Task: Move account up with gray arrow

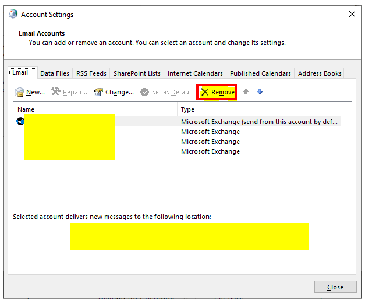Action: tap(246, 92)
